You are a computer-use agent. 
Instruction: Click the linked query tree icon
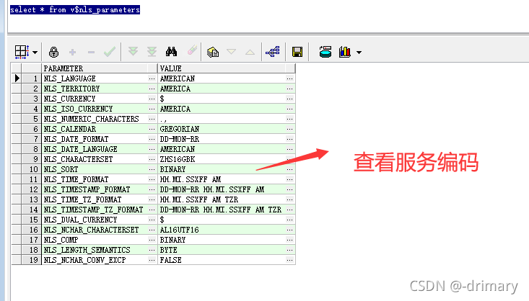click(273, 52)
